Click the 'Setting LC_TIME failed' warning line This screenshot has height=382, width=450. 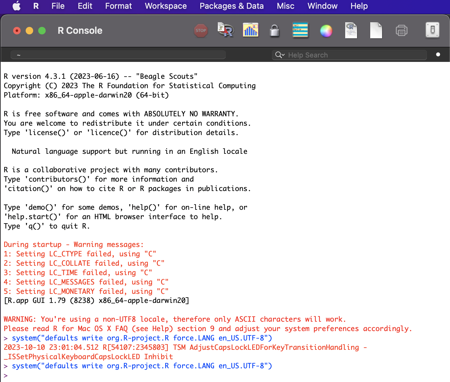[78, 273]
